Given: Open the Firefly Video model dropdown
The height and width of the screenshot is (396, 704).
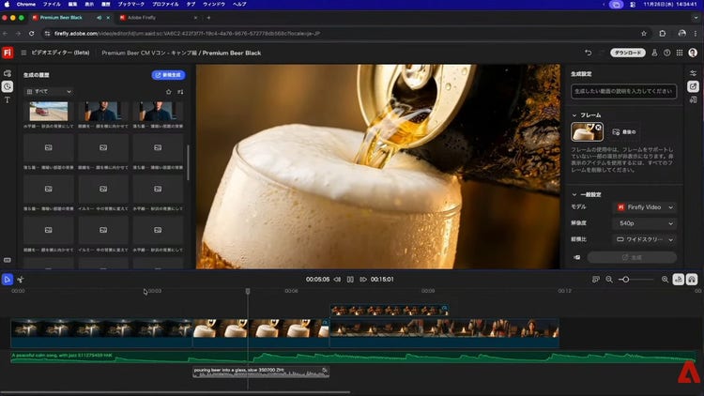Looking at the screenshot, I should 645,206.
